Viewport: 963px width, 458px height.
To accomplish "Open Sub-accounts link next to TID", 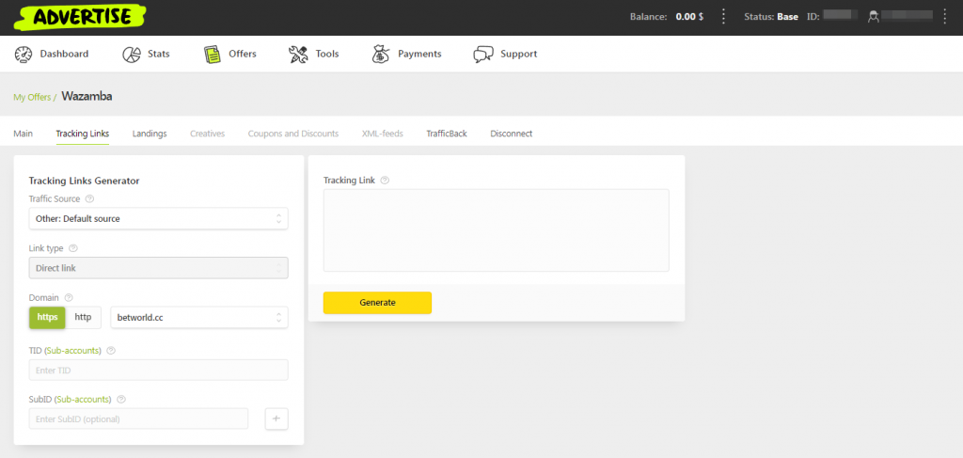I will (73, 351).
